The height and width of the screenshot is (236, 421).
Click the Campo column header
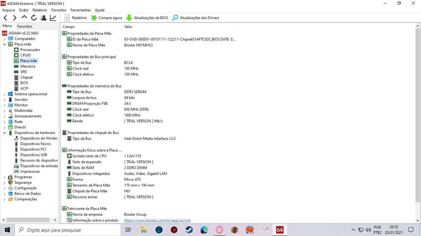(91, 27)
